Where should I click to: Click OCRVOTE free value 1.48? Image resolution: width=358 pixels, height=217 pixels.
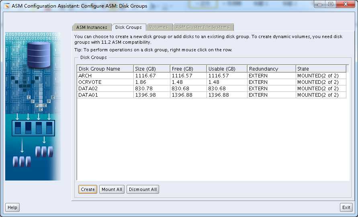[177, 82]
